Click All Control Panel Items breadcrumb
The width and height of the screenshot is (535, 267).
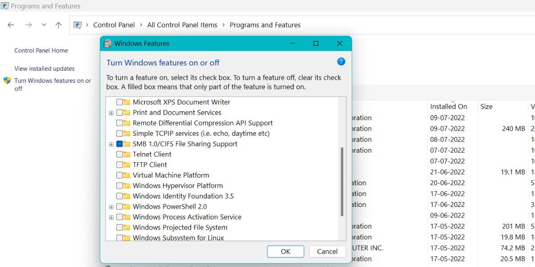[x=182, y=25]
